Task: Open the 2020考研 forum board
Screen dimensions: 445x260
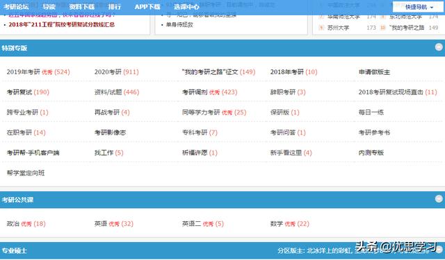Action: (108, 72)
